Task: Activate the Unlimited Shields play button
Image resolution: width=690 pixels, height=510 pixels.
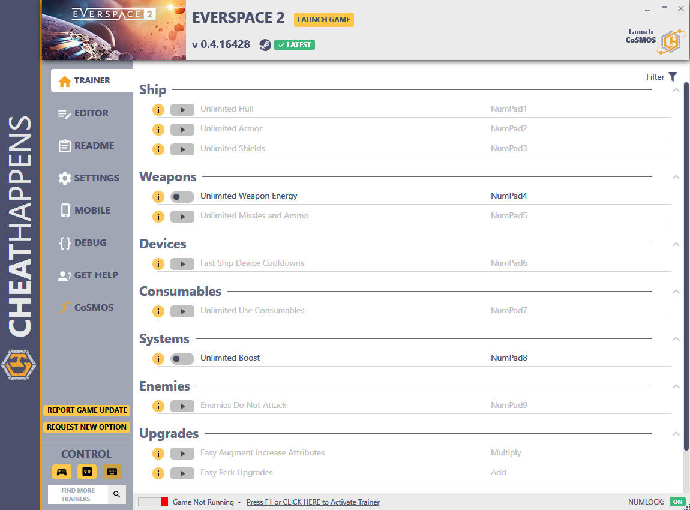Action: (x=182, y=149)
